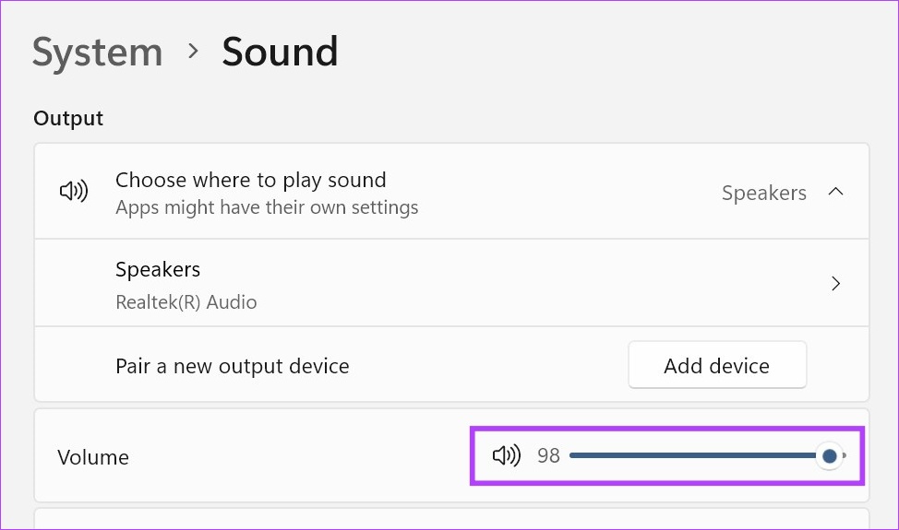The height and width of the screenshot is (530, 899).
Task: Click the Pair a new output device label
Action: coord(232,366)
